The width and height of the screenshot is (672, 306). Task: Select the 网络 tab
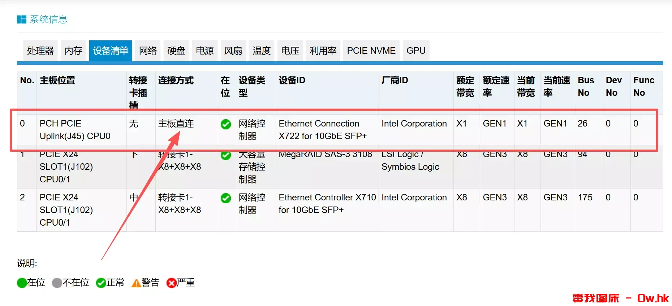[x=148, y=51]
